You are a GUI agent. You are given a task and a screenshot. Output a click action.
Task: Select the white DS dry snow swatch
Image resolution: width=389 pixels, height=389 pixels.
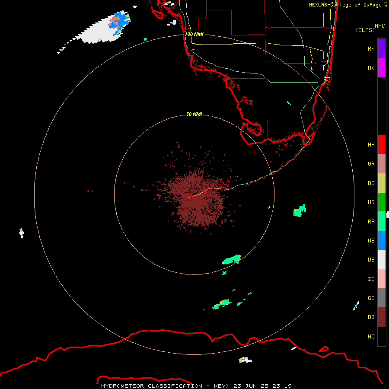point(382,259)
